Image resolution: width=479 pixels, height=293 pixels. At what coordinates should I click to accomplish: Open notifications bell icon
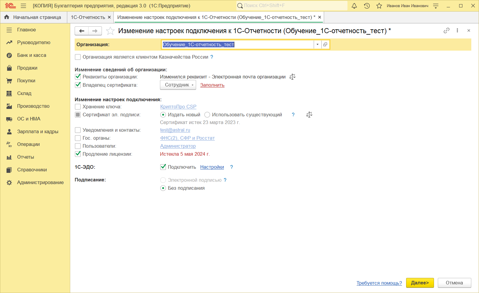click(x=354, y=6)
